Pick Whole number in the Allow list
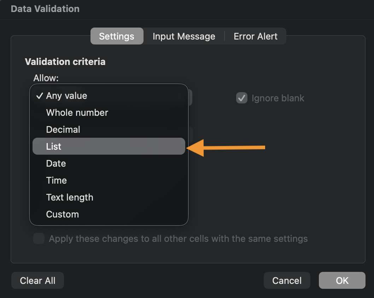This screenshot has height=298, width=374. point(77,113)
